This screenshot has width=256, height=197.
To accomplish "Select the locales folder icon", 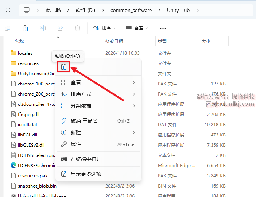I will 13,53.
